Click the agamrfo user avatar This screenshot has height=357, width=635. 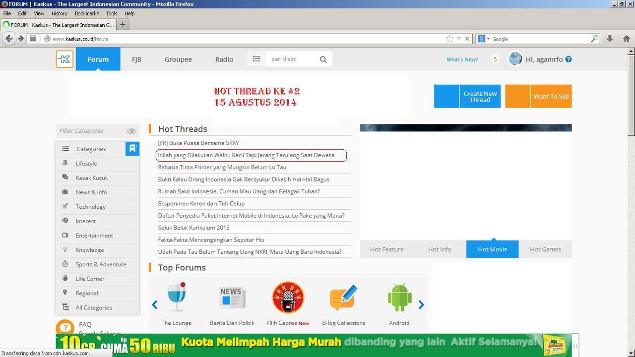[x=515, y=59]
